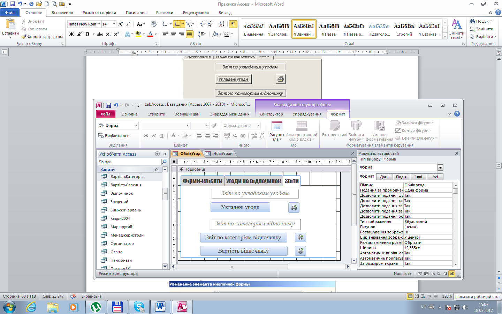
Task: Switch to the property sheet Події tab
Action: [x=401, y=177]
